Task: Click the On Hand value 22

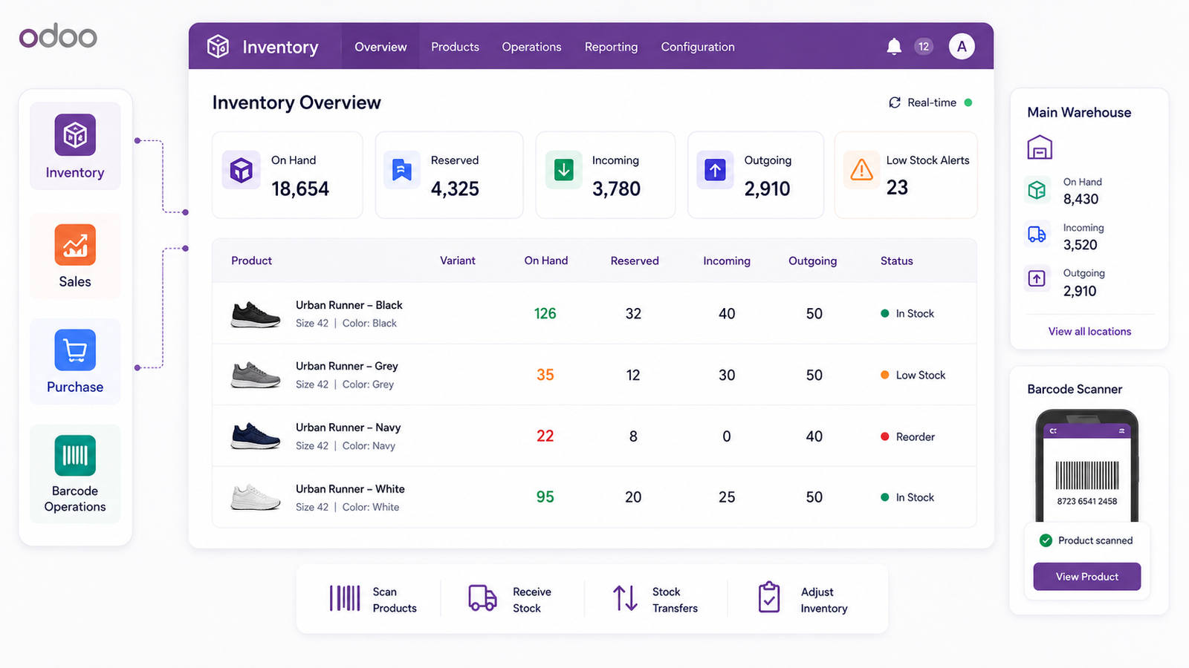Action: (x=545, y=436)
